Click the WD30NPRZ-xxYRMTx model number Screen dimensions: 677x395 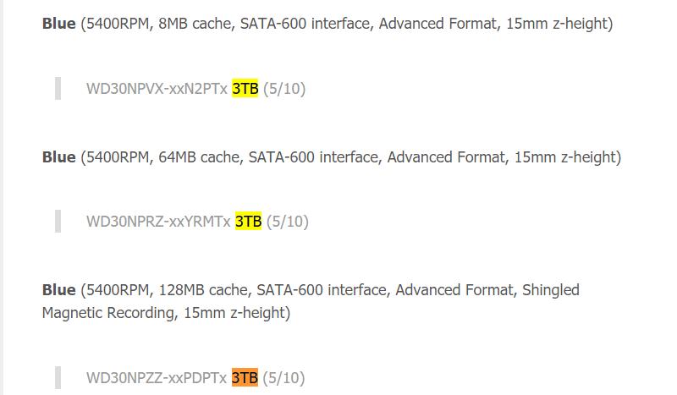click(x=158, y=222)
